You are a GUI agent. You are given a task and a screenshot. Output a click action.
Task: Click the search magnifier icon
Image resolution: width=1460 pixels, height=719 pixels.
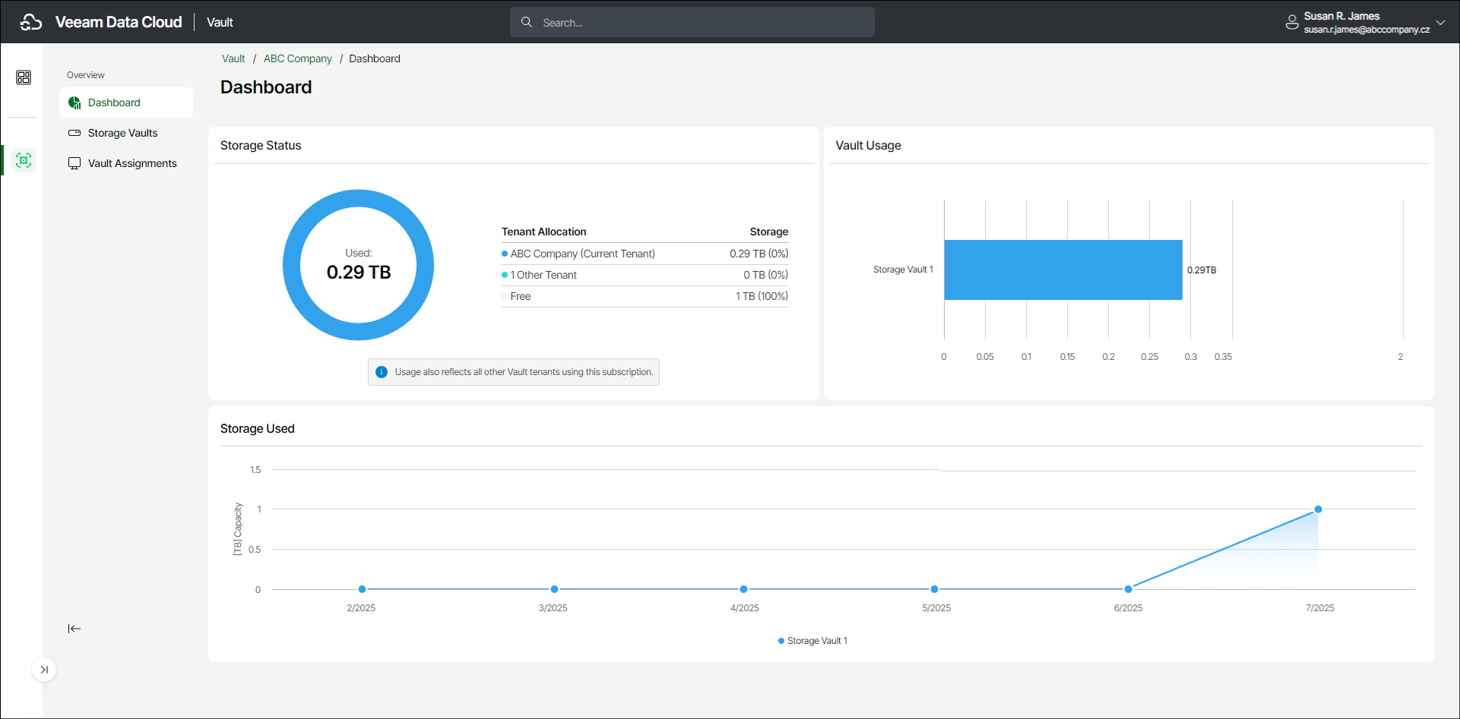pos(526,22)
